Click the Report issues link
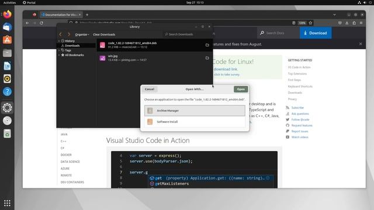This screenshot has width=374, height=210. 300,131
